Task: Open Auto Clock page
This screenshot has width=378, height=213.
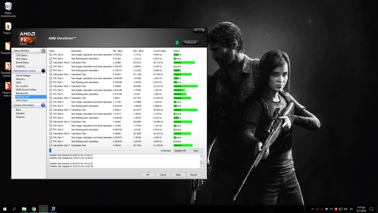Action: (22, 100)
